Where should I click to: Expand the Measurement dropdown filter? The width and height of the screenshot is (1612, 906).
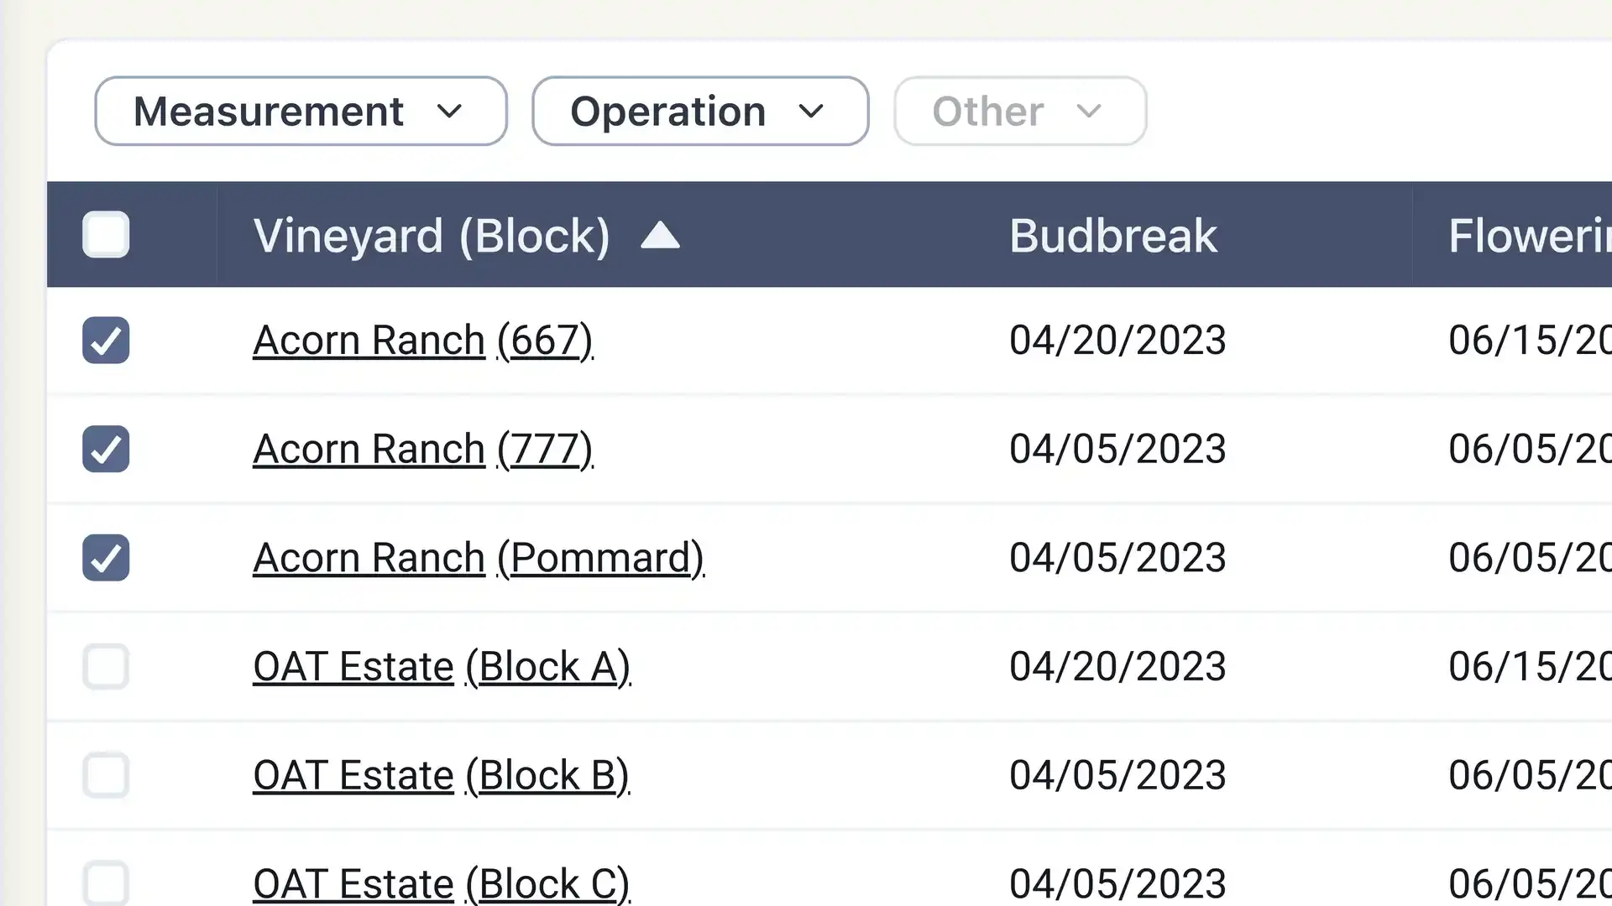[301, 111]
